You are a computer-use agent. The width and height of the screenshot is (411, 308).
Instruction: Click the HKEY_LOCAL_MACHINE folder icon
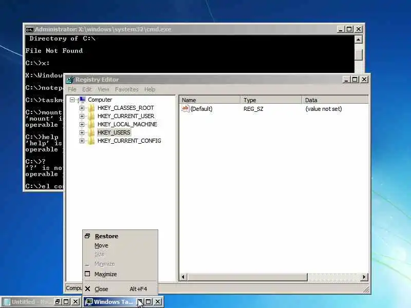point(91,124)
